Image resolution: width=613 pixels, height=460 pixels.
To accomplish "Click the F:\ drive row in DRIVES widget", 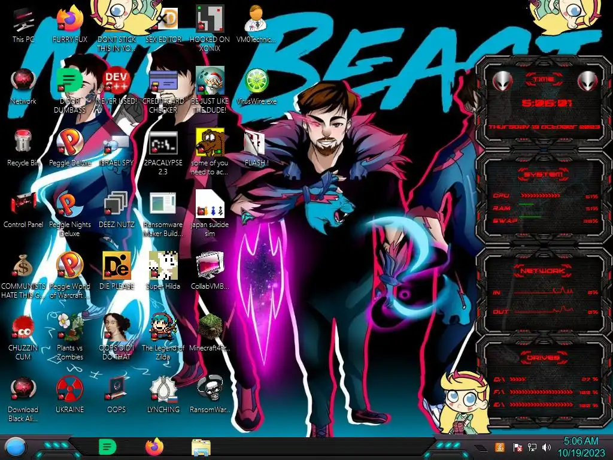I will coord(546,392).
